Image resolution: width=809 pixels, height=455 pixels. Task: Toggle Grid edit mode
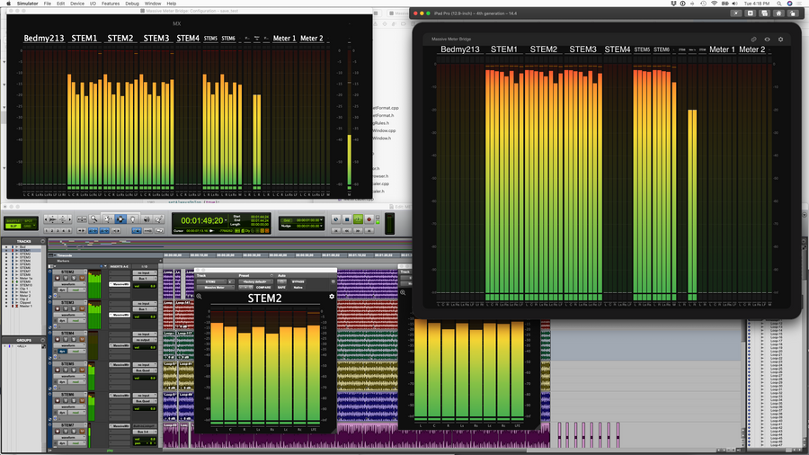pyautogui.click(x=28, y=226)
